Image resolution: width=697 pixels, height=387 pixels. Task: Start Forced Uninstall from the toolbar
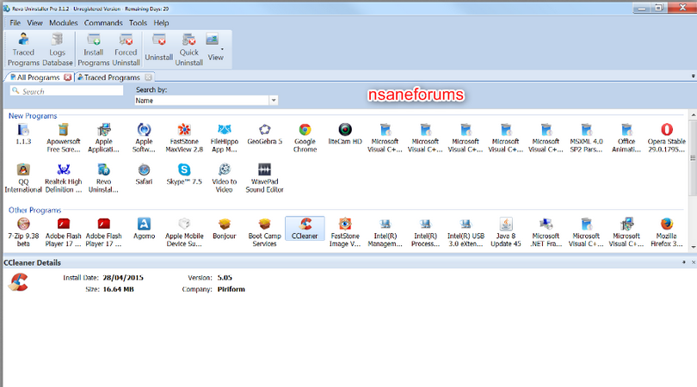coord(126,49)
